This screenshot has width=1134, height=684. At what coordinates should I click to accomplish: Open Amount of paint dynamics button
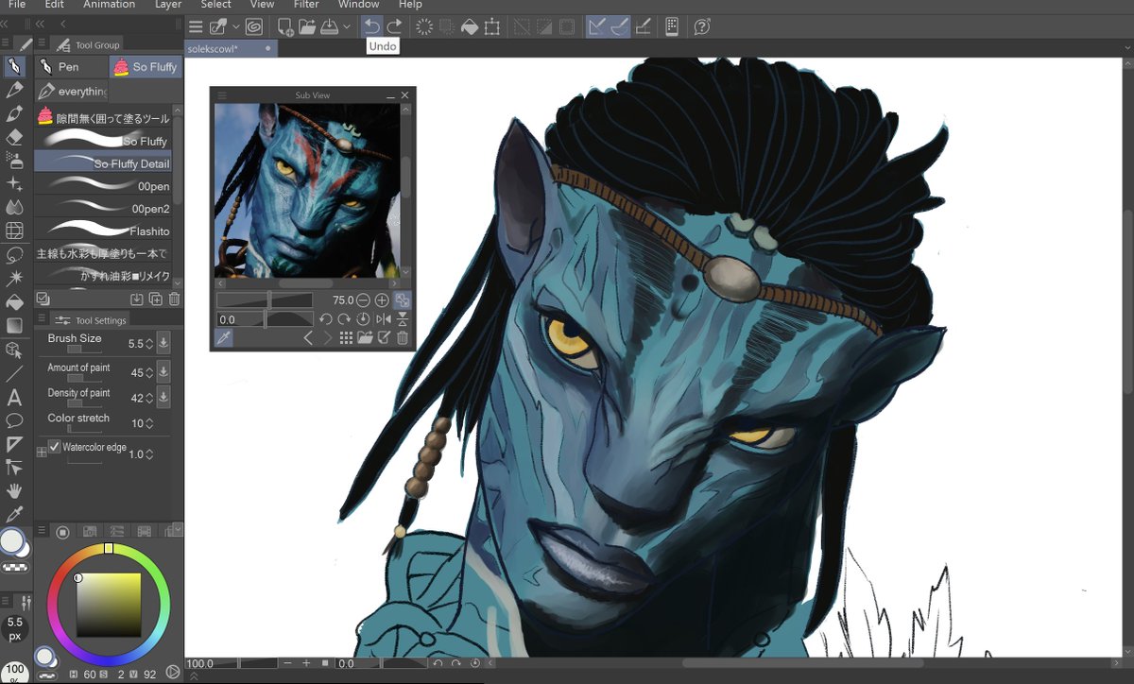point(163,372)
